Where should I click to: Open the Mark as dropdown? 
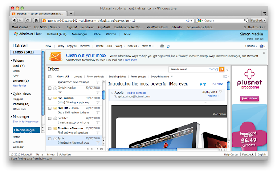(x=133, y=46)
